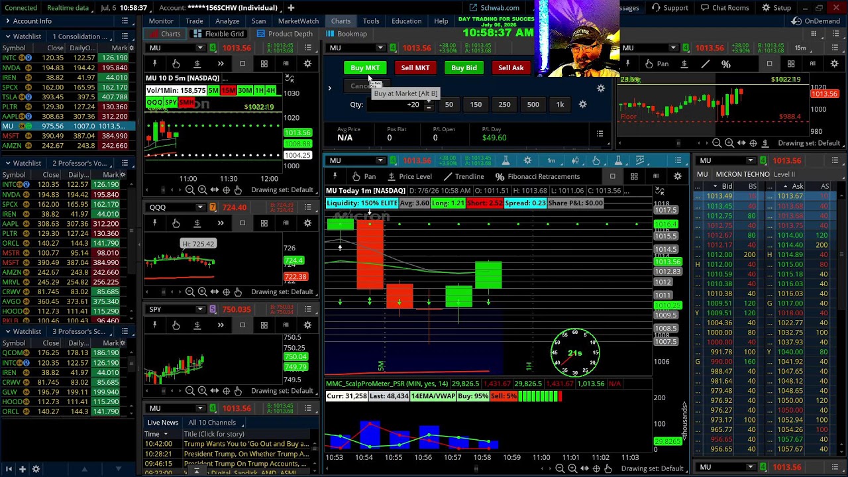Open symbol dropdown in Level II panel

[x=751, y=160]
